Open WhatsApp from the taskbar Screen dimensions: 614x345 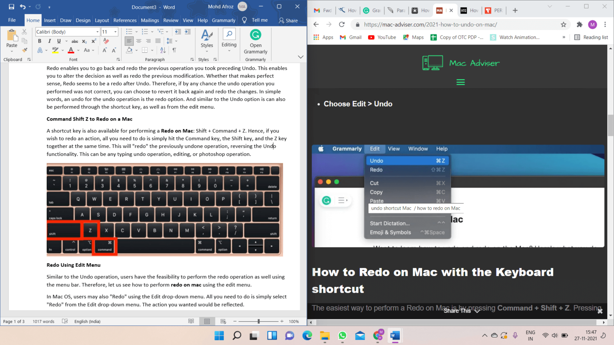pyautogui.click(x=342, y=335)
